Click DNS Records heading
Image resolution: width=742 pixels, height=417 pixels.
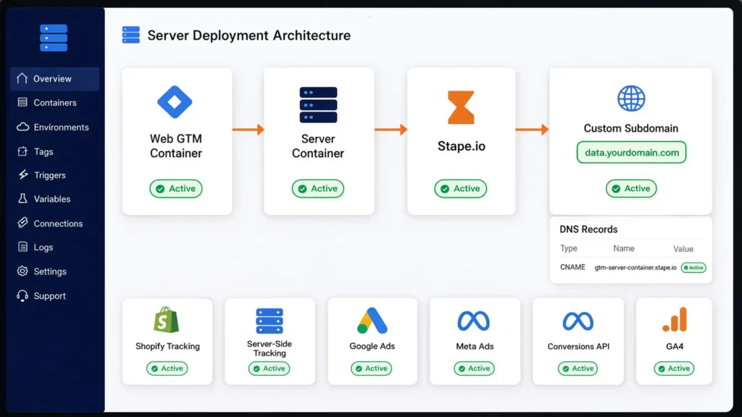click(588, 229)
